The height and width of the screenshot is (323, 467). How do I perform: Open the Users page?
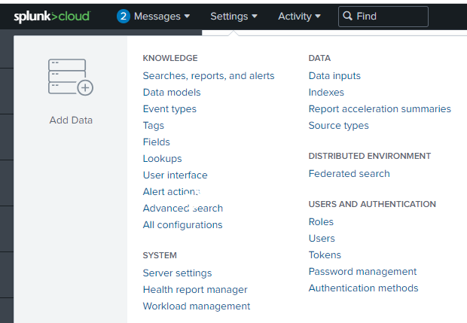coord(322,239)
